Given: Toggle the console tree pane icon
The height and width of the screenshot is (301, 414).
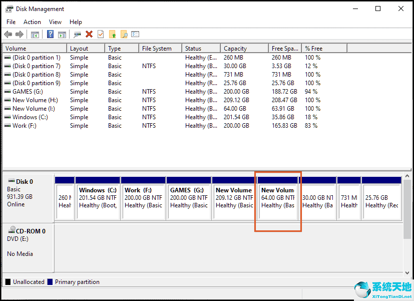Looking at the screenshot, I should coord(34,34).
